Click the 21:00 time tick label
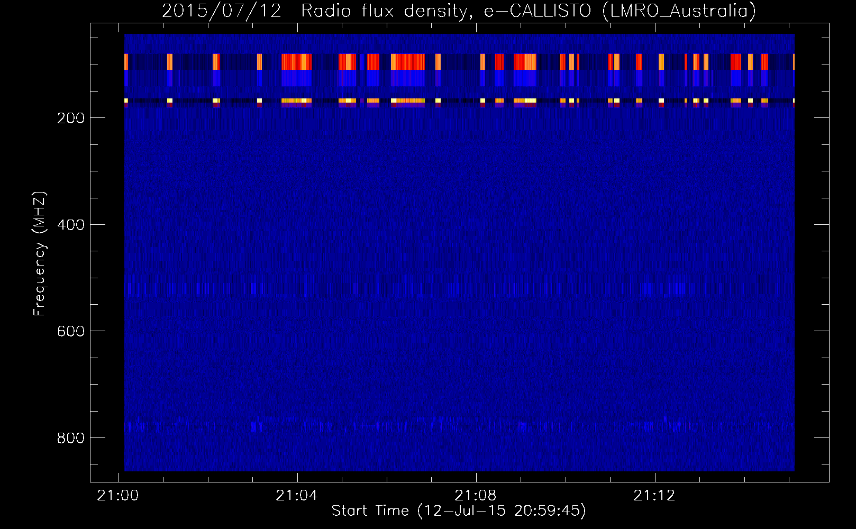 point(118,496)
